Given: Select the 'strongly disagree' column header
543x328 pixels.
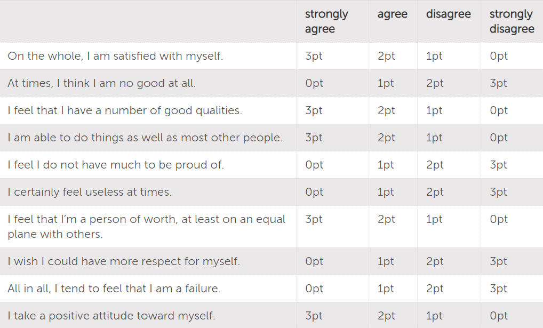Looking at the screenshot, I should click(512, 21).
